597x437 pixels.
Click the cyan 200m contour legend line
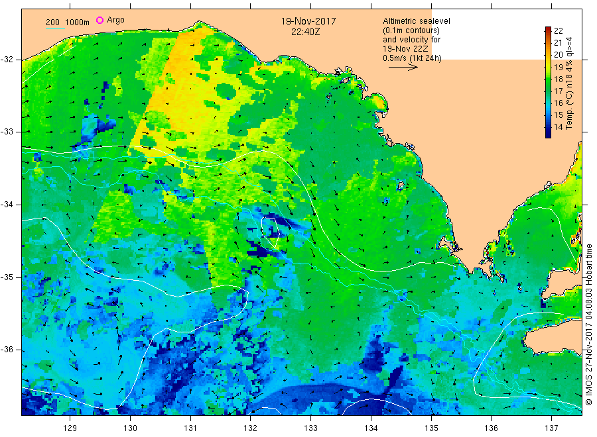pyautogui.click(x=55, y=28)
